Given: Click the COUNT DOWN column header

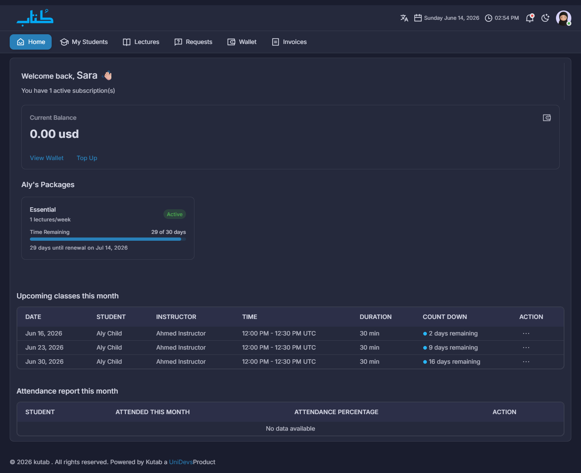Looking at the screenshot, I should 445,317.
